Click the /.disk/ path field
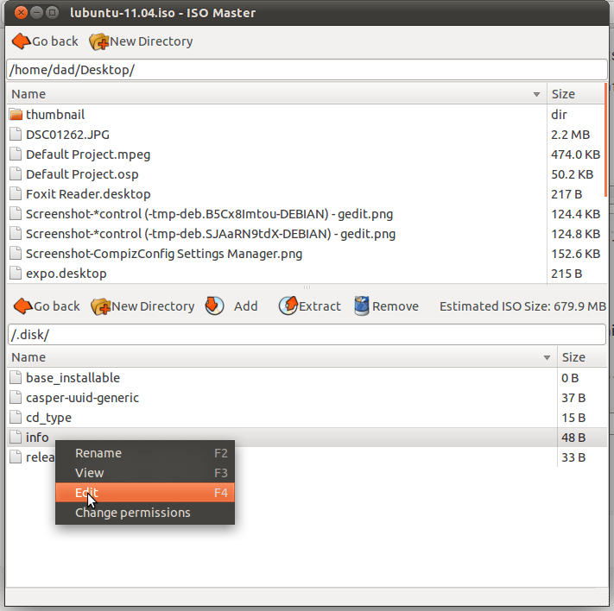 tap(307, 335)
